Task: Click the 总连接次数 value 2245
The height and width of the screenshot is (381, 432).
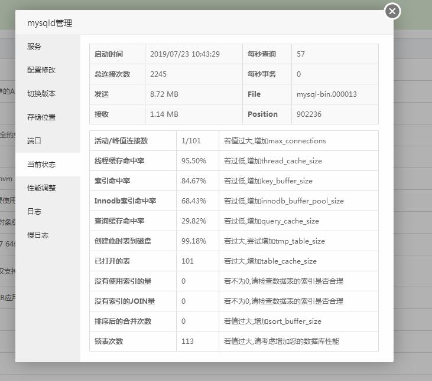Action: click(158, 74)
